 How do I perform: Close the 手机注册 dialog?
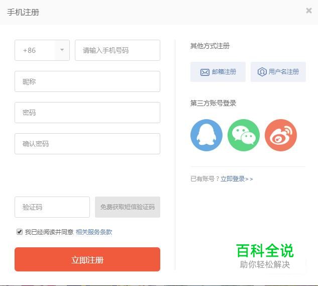pos(309,11)
